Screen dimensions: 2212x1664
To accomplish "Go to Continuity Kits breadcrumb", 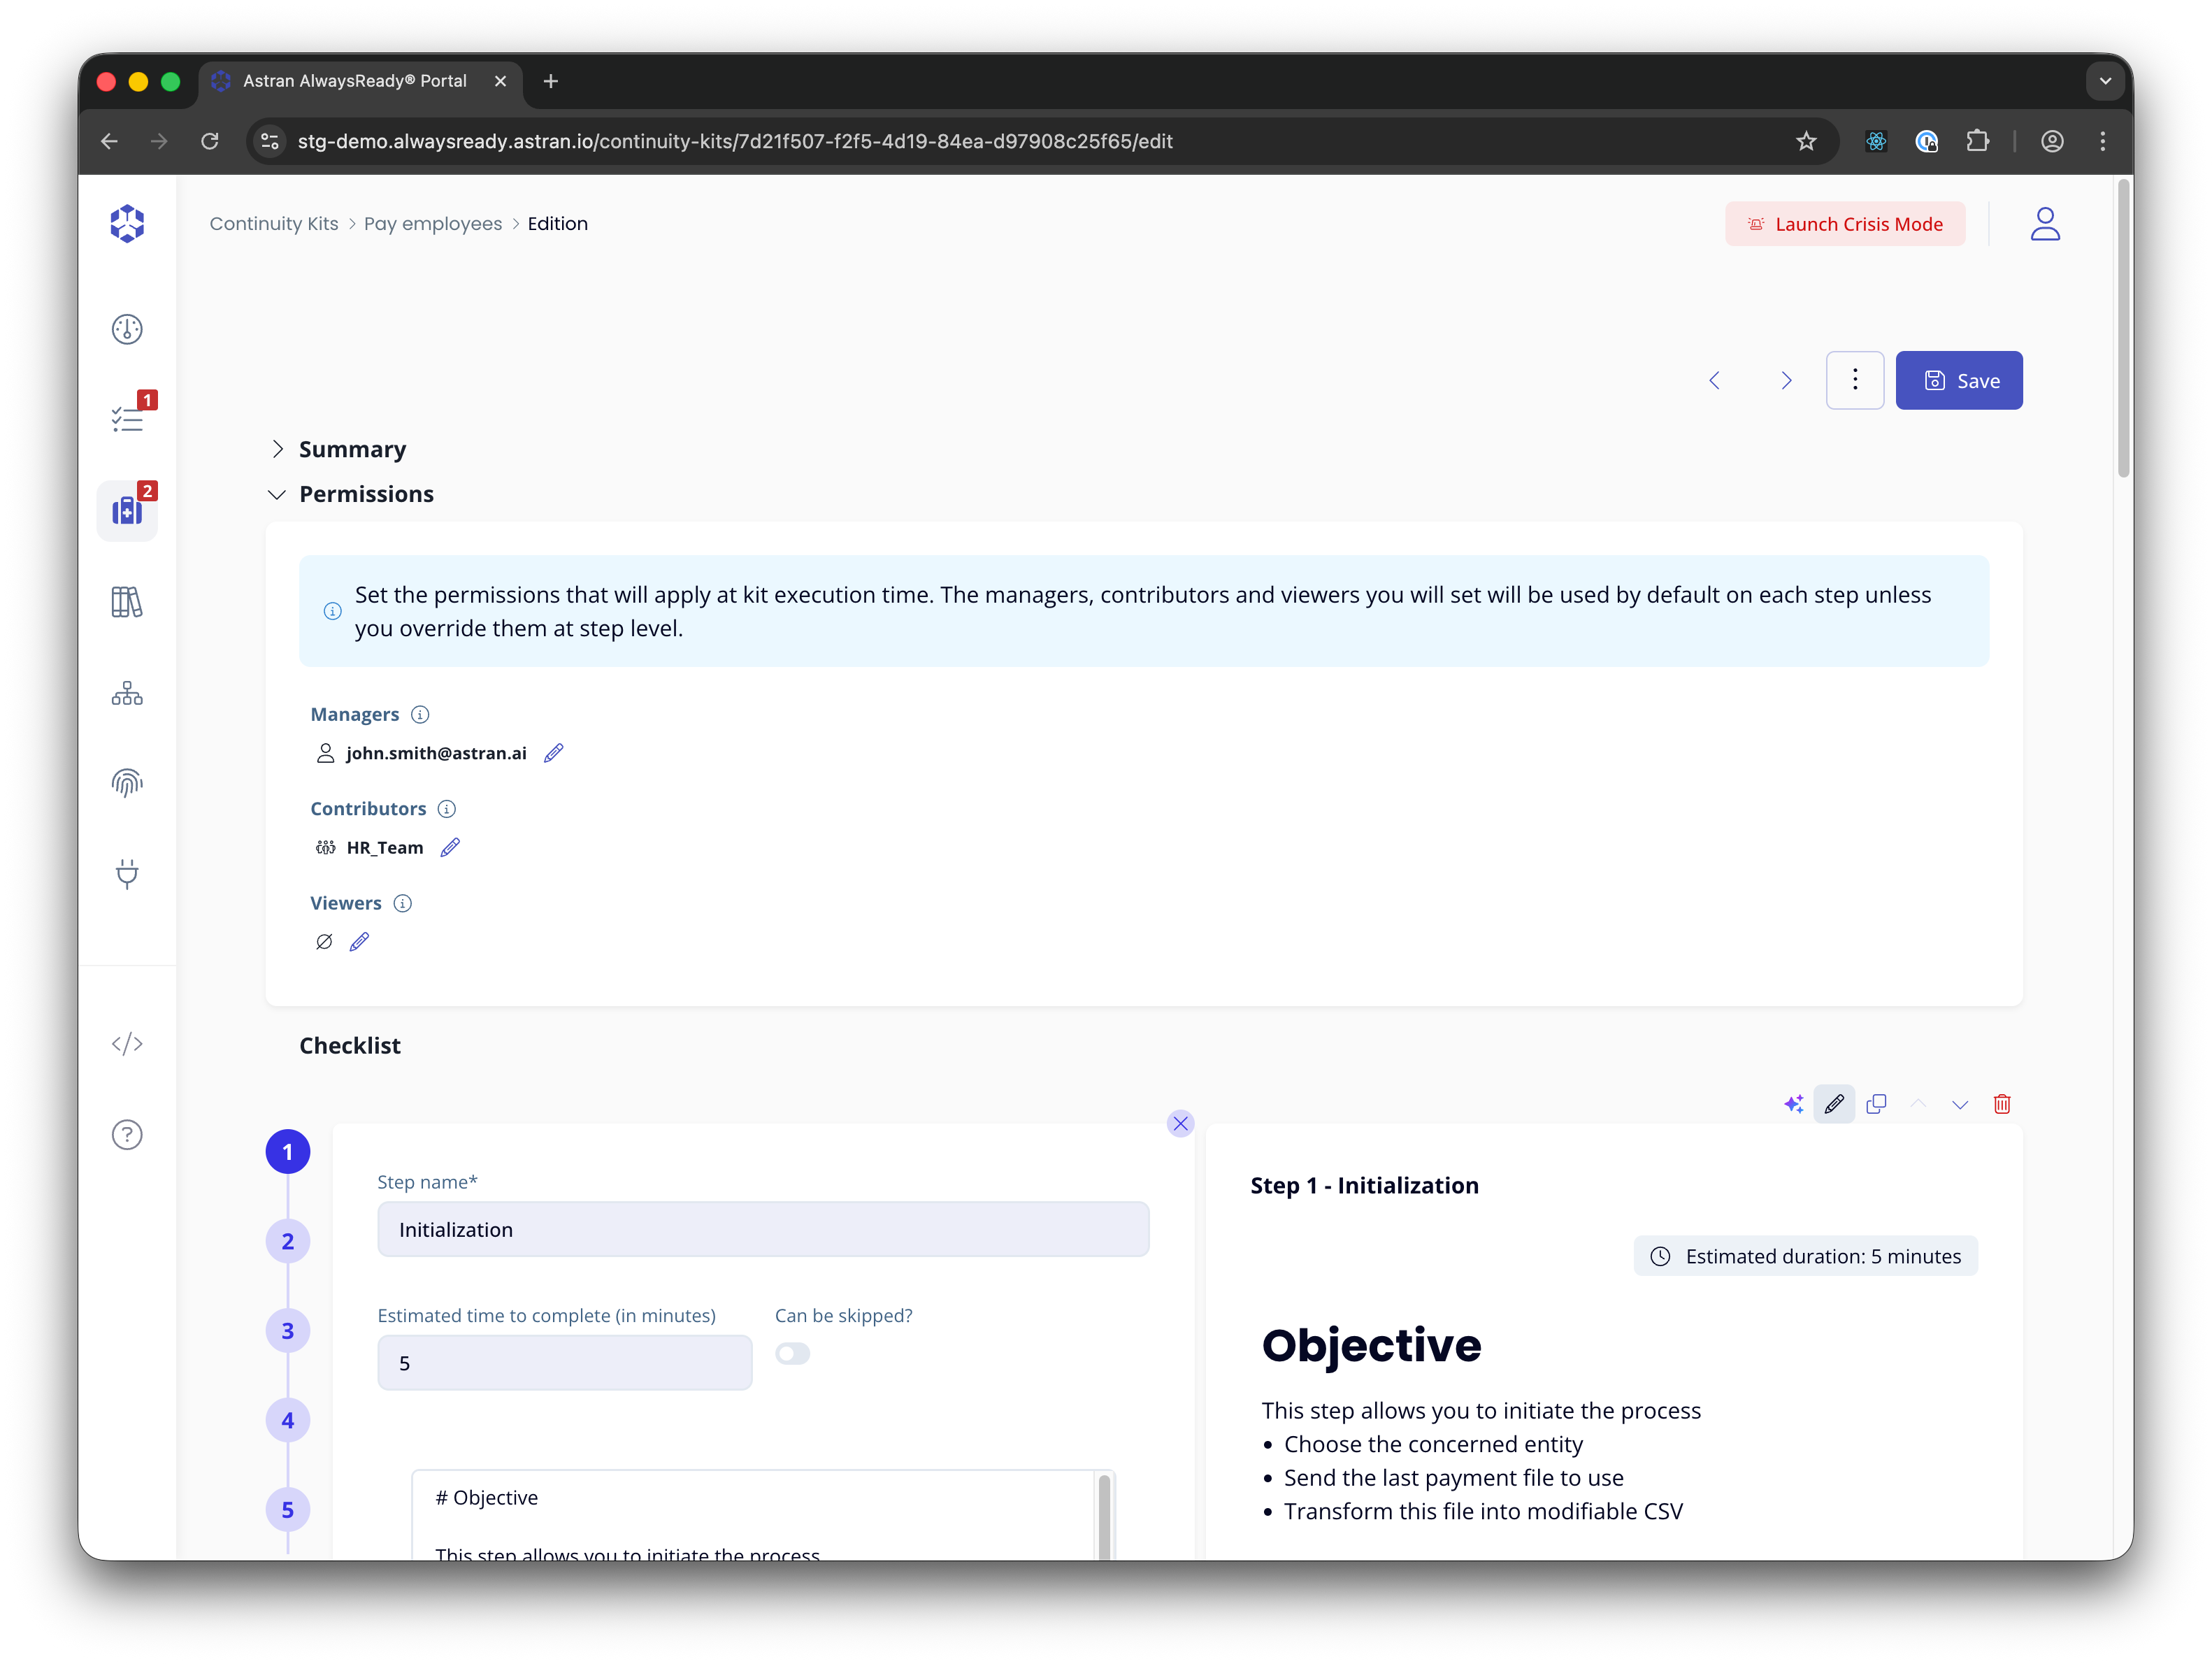I will coord(274,224).
